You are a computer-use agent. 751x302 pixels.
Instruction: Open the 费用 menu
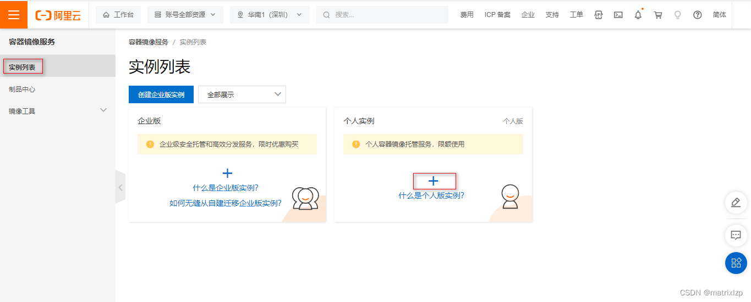tap(467, 15)
